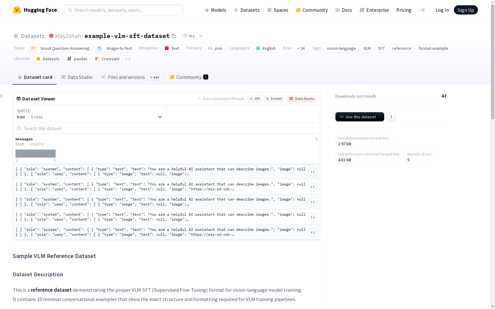Click the Datasets breadcrumb label
This screenshot has width=495, height=309.
pos(33,36)
